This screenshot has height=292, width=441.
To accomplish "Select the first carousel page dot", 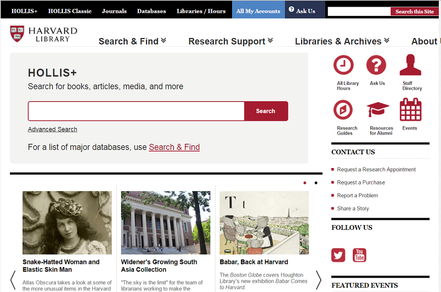I will click(305, 183).
